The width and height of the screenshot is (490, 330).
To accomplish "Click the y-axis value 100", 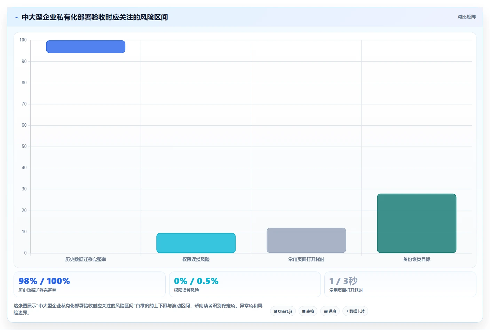I will point(23,40).
